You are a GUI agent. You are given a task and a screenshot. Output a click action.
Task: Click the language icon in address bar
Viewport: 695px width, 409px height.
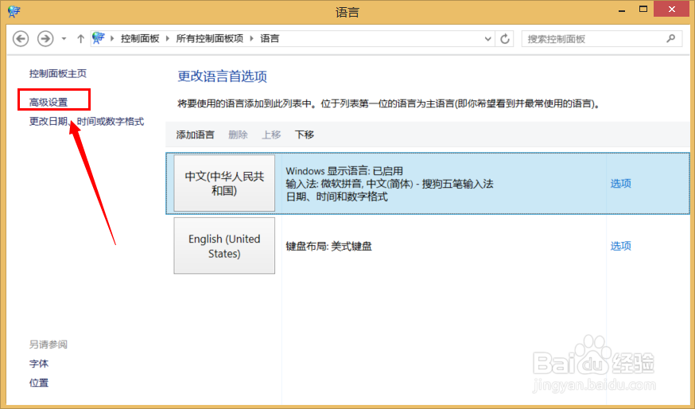[99, 38]
